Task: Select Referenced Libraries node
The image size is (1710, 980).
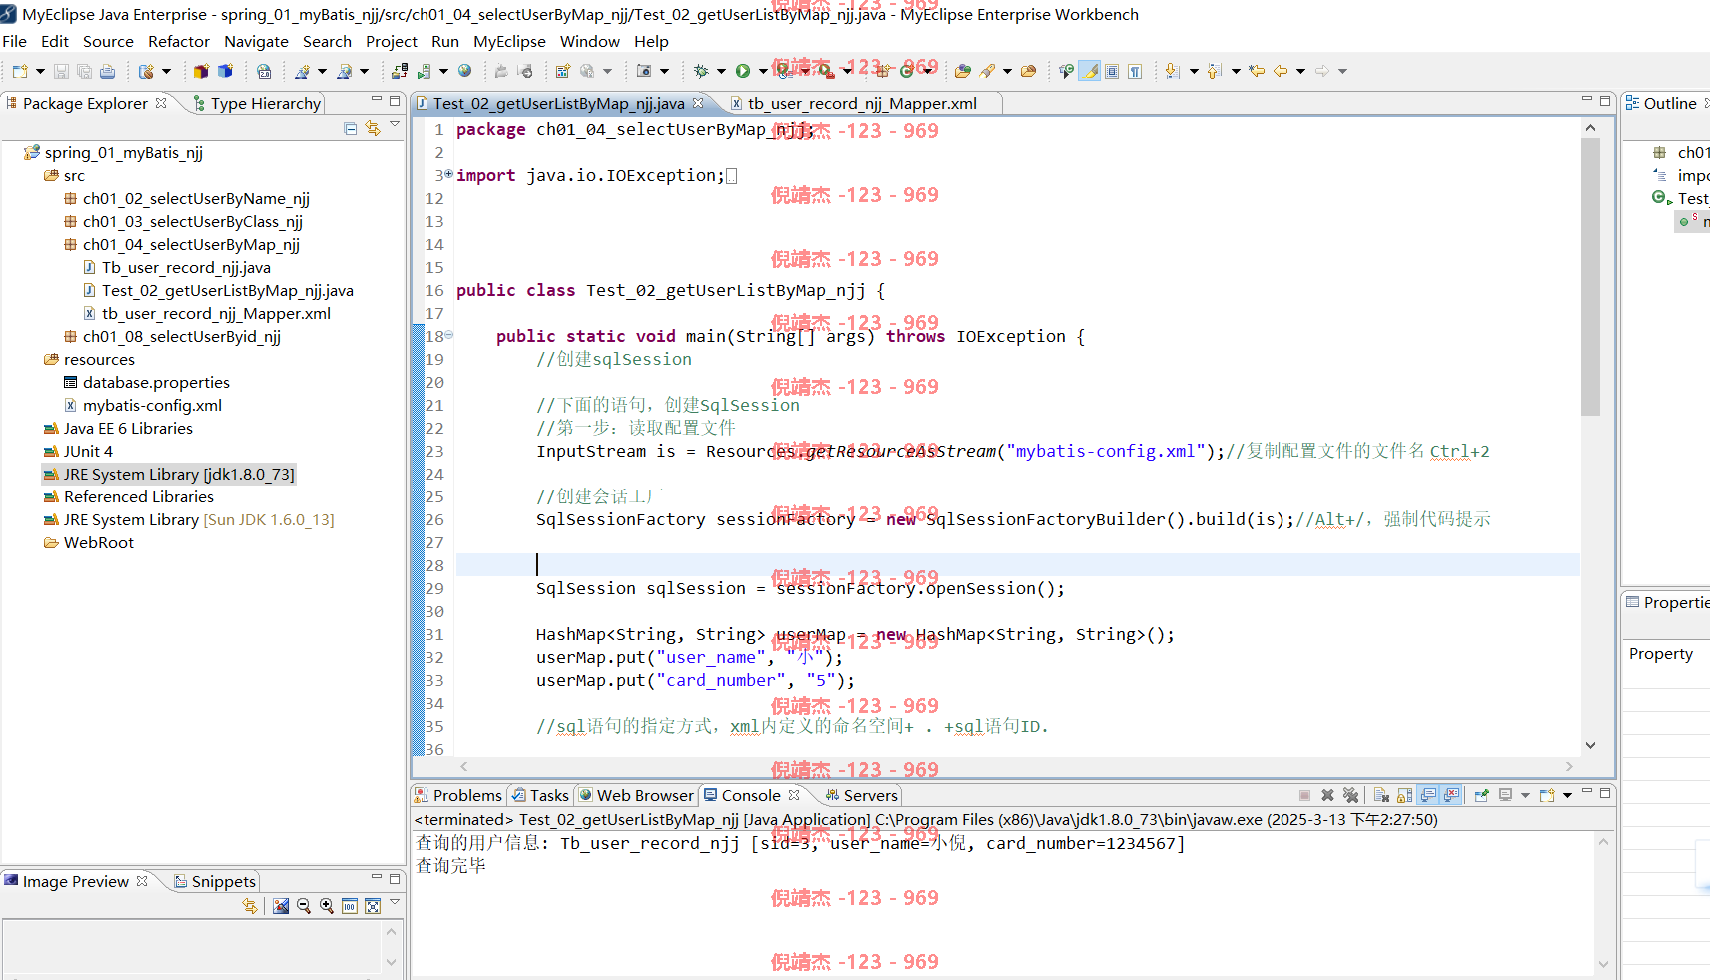Action: (138, 496)
